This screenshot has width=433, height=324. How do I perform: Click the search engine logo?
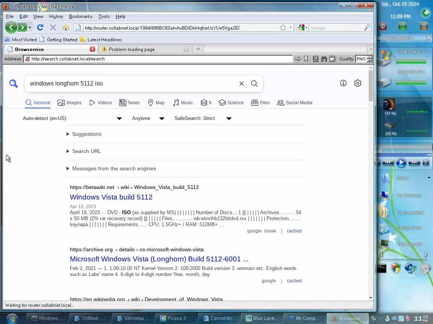[x=14, y=84]
